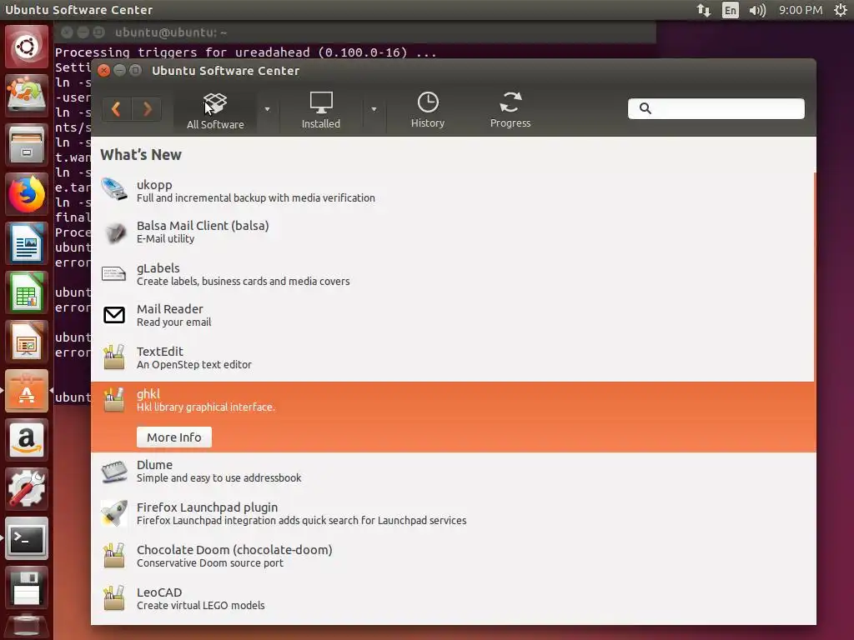Select the Chocolate Doom package icon

pyautogui.click(x=113, y=556)
